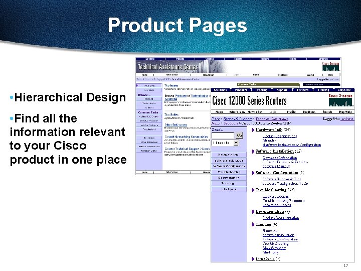Click the Service & Support breadcrumb link

[x=237, y=119]
